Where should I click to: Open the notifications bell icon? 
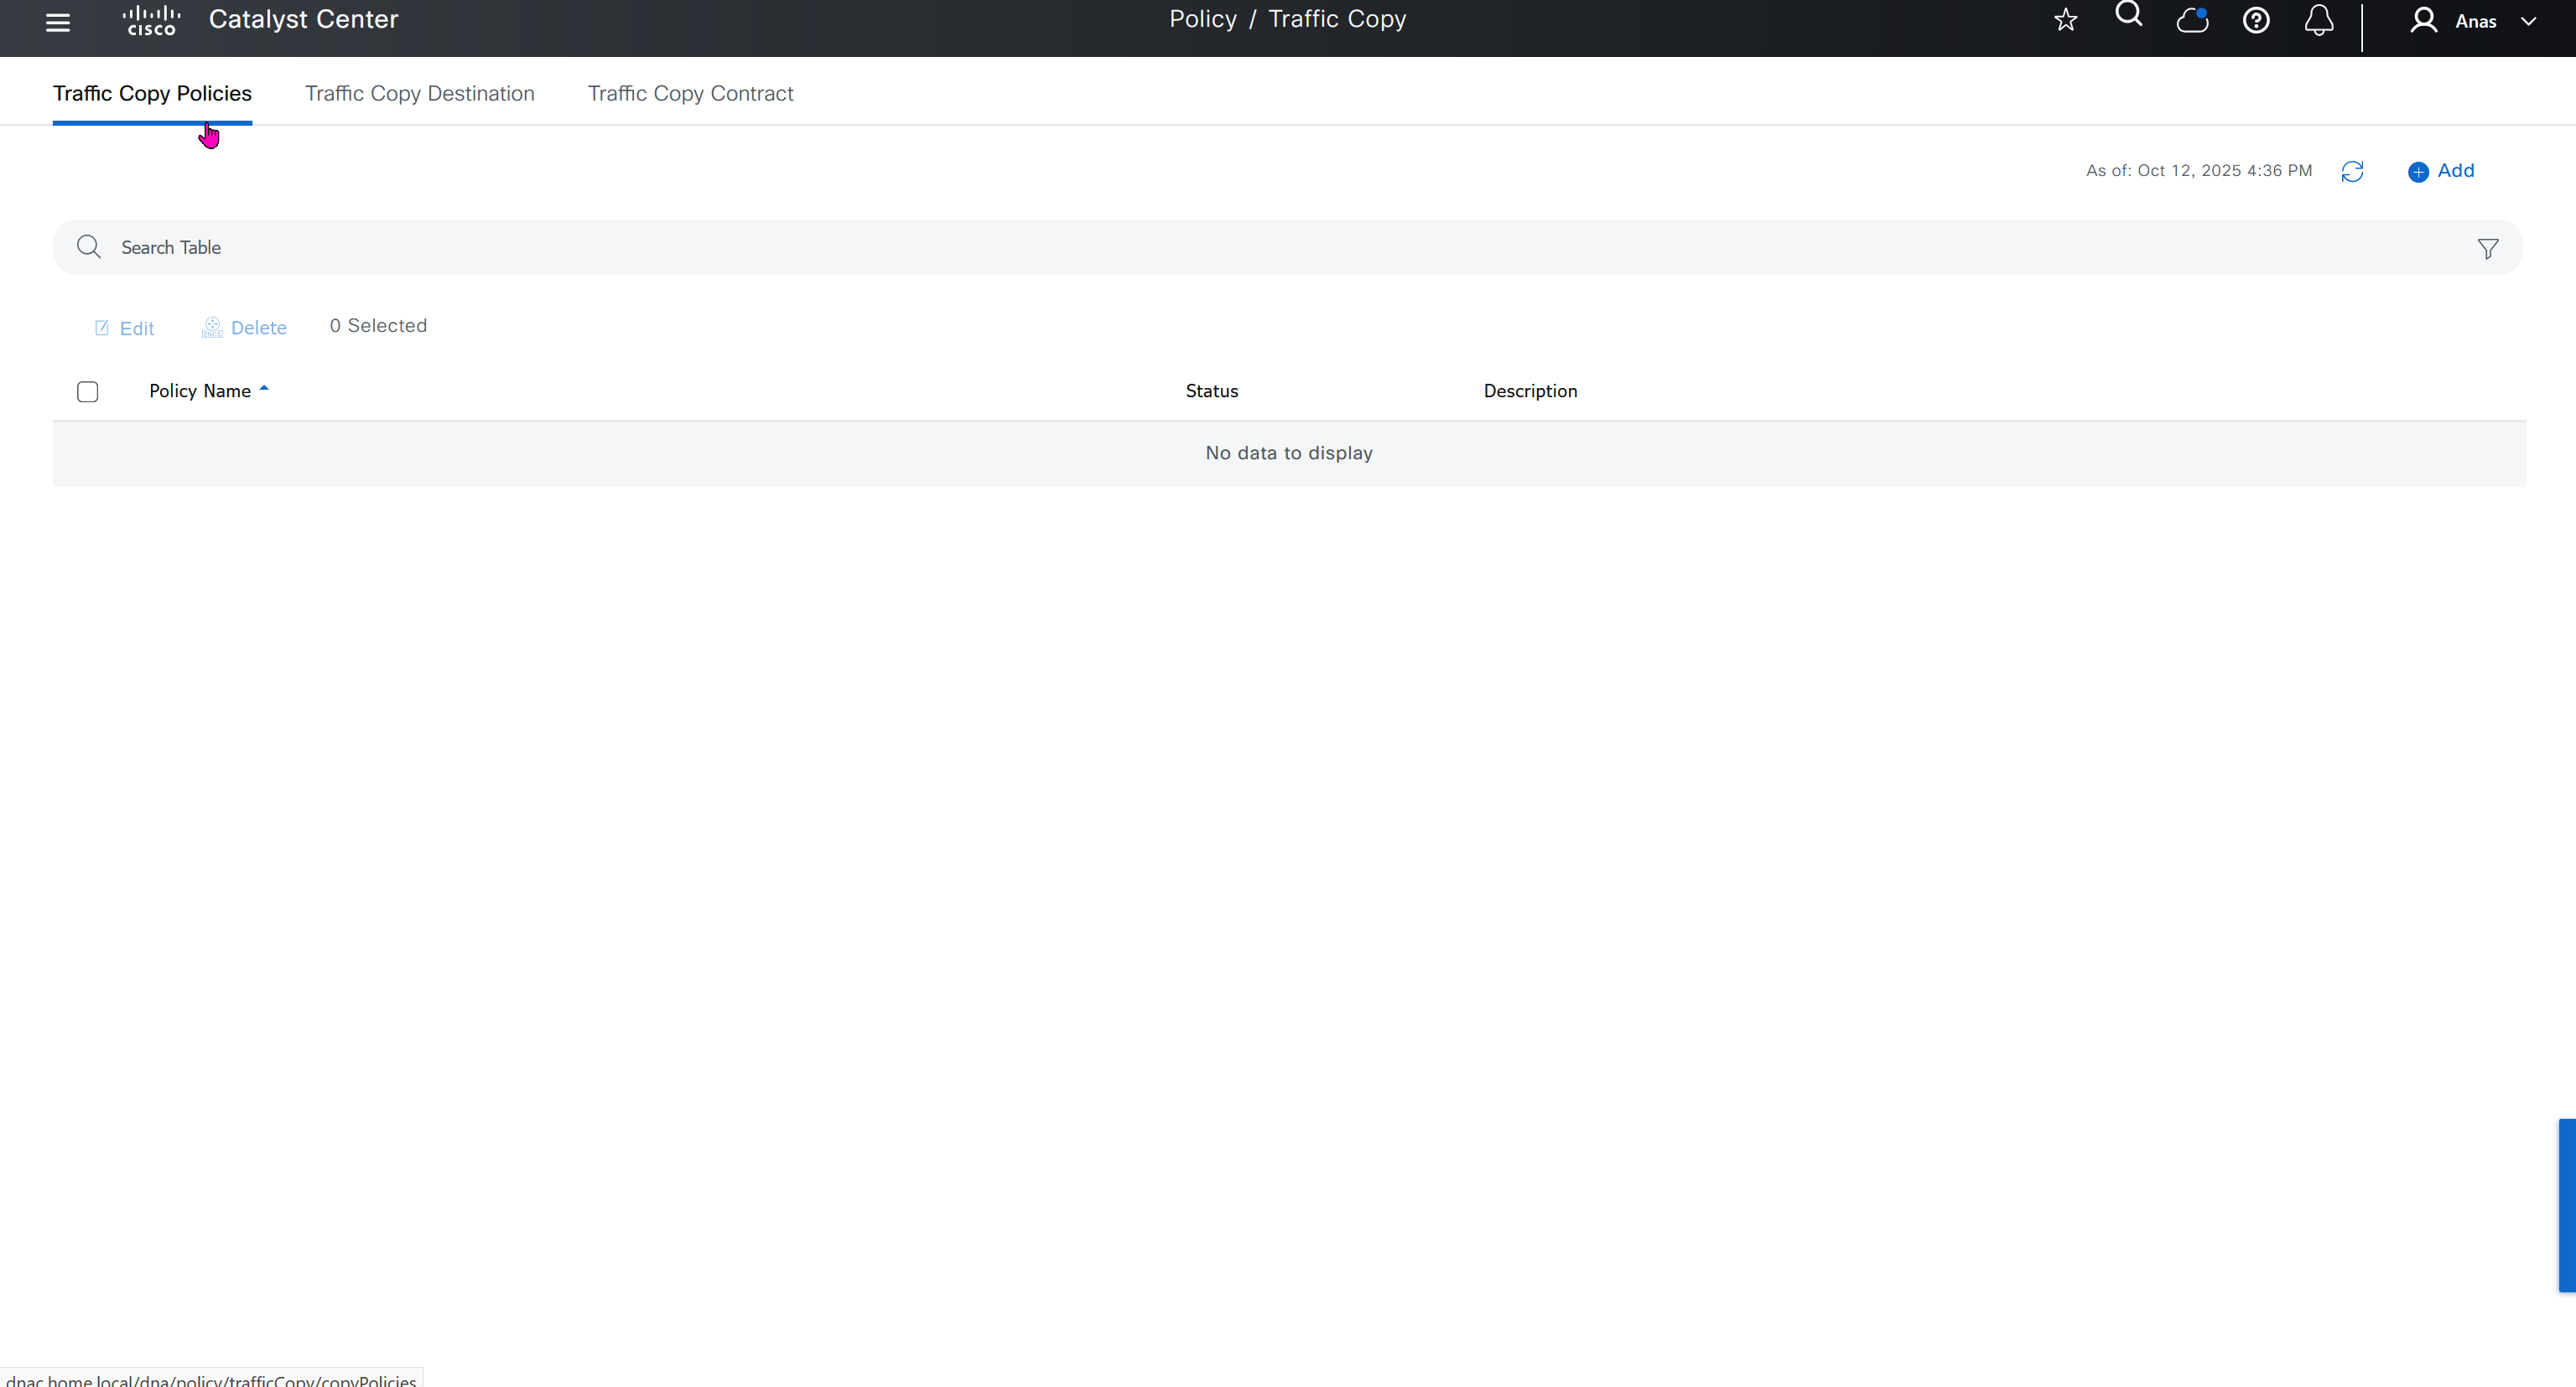pyautogui.click(x=2319, y=20)
